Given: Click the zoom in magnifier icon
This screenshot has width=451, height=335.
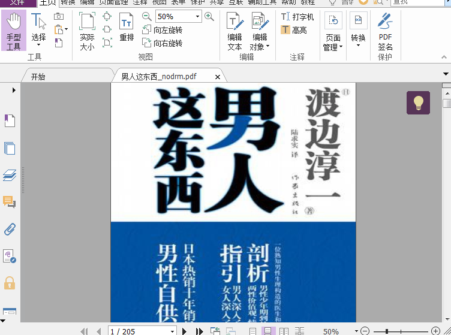Looking at the screenshot, I should click(x=209, y=16).
